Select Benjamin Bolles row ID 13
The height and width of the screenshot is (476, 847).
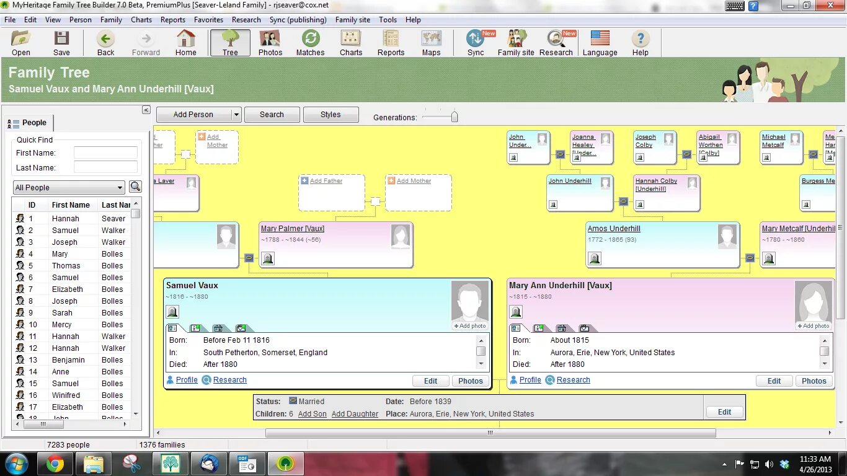click(72, 359)
